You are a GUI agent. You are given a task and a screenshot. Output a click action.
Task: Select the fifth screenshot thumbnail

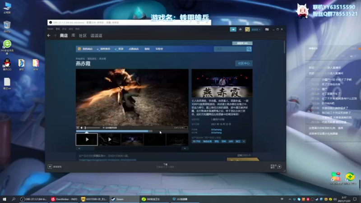177,139
